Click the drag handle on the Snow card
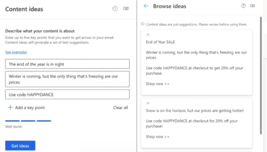Screen dimensions: 267x152 148,103
